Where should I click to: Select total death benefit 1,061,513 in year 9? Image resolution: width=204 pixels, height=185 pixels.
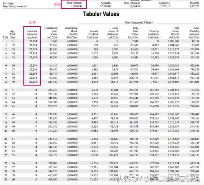pyautogui.click(x=173, y=78)
